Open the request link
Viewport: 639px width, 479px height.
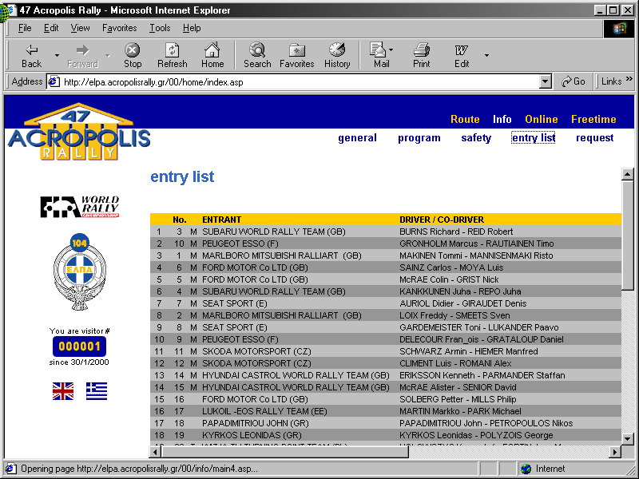594,138
